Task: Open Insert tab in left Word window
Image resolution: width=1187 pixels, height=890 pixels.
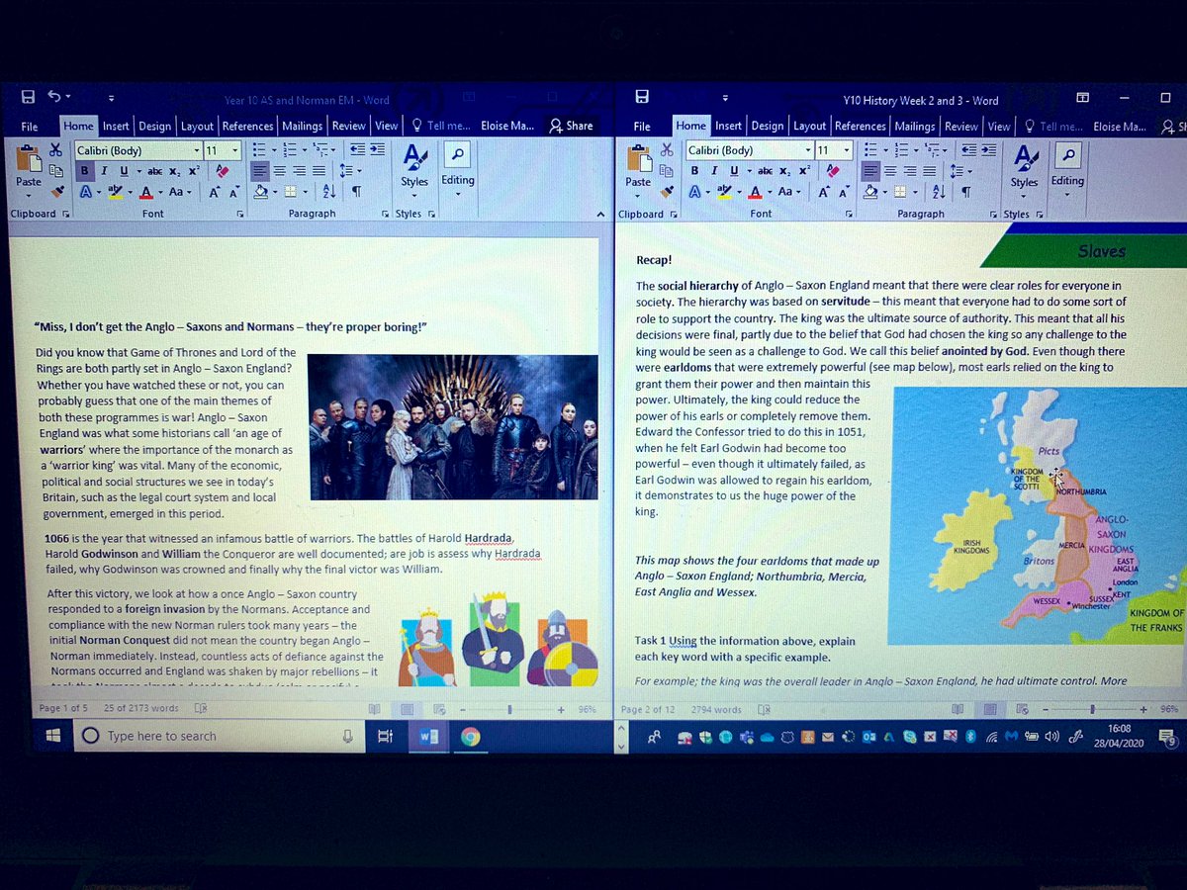Action: (116, 126)
